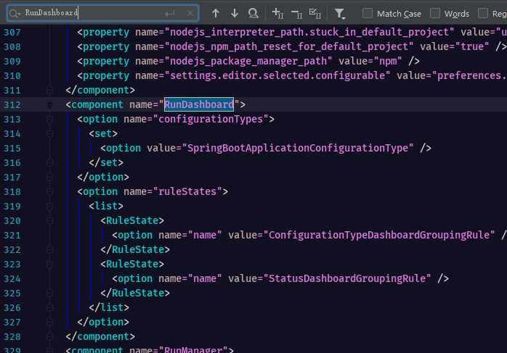Screen dimensions: 507x353
Task: Click the </option> tag on line 327
Action: point(103,322)
